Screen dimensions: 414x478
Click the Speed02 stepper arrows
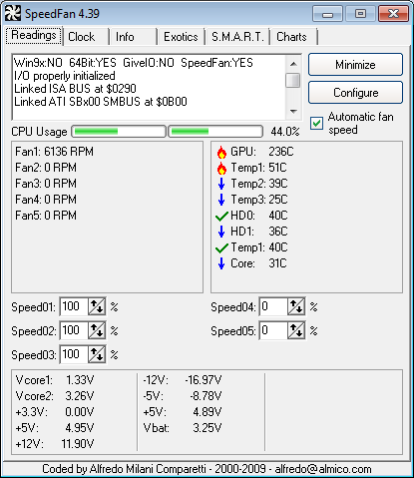[97, 330]
